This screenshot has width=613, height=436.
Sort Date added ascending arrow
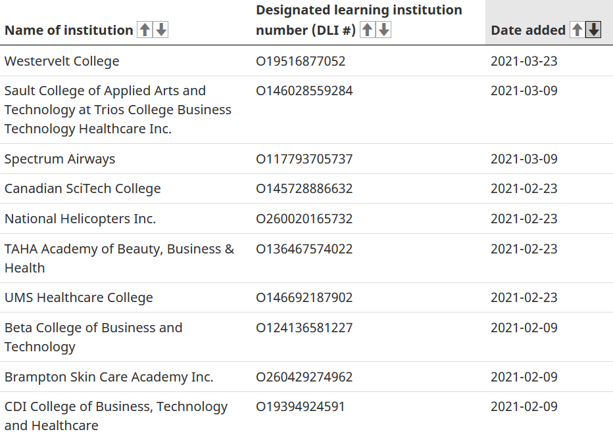click(x=577, y=30)
